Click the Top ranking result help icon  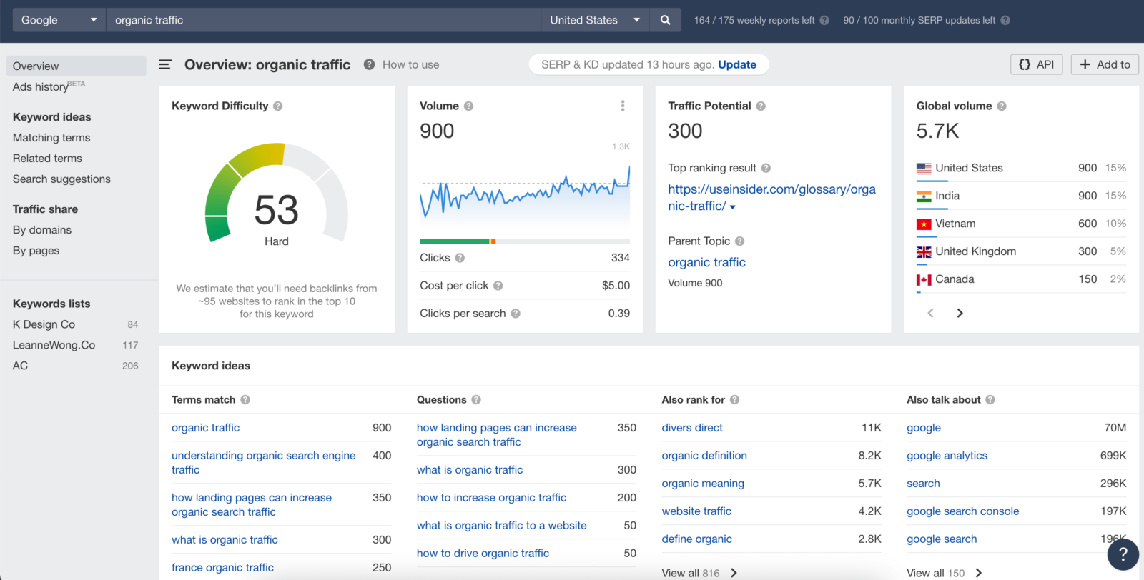tap(766, 168)
